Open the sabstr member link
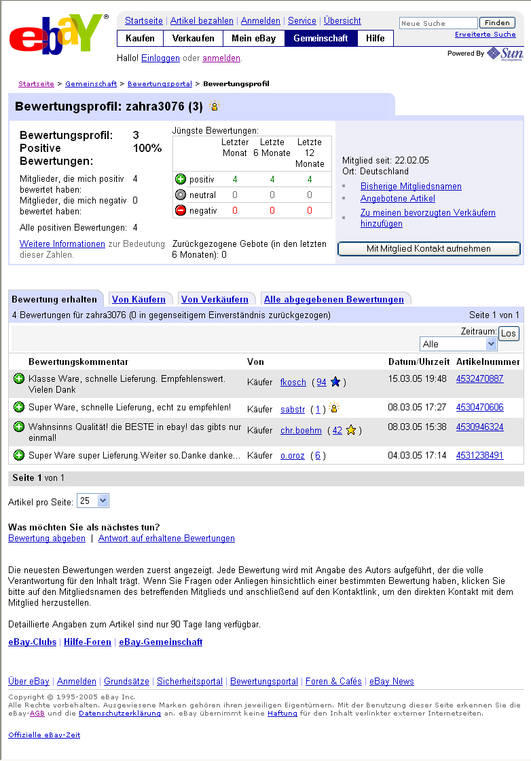Screen dimensions: 531x761 [x=293, y=410]
